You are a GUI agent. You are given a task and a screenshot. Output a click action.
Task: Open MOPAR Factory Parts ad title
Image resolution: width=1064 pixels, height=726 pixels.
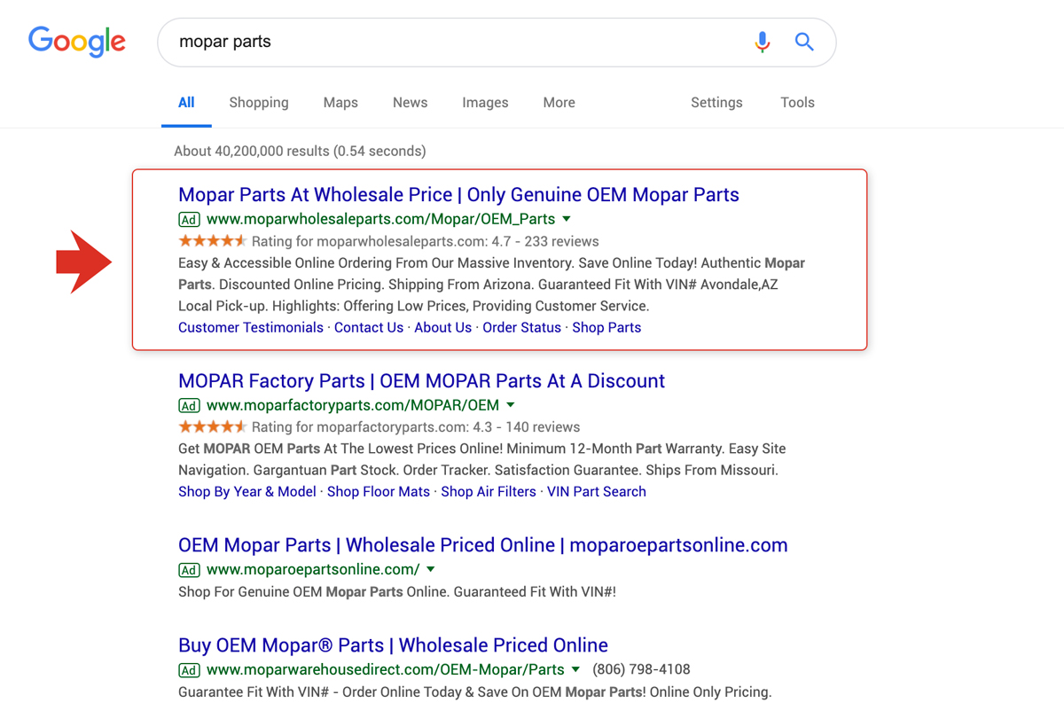point(421,381)
